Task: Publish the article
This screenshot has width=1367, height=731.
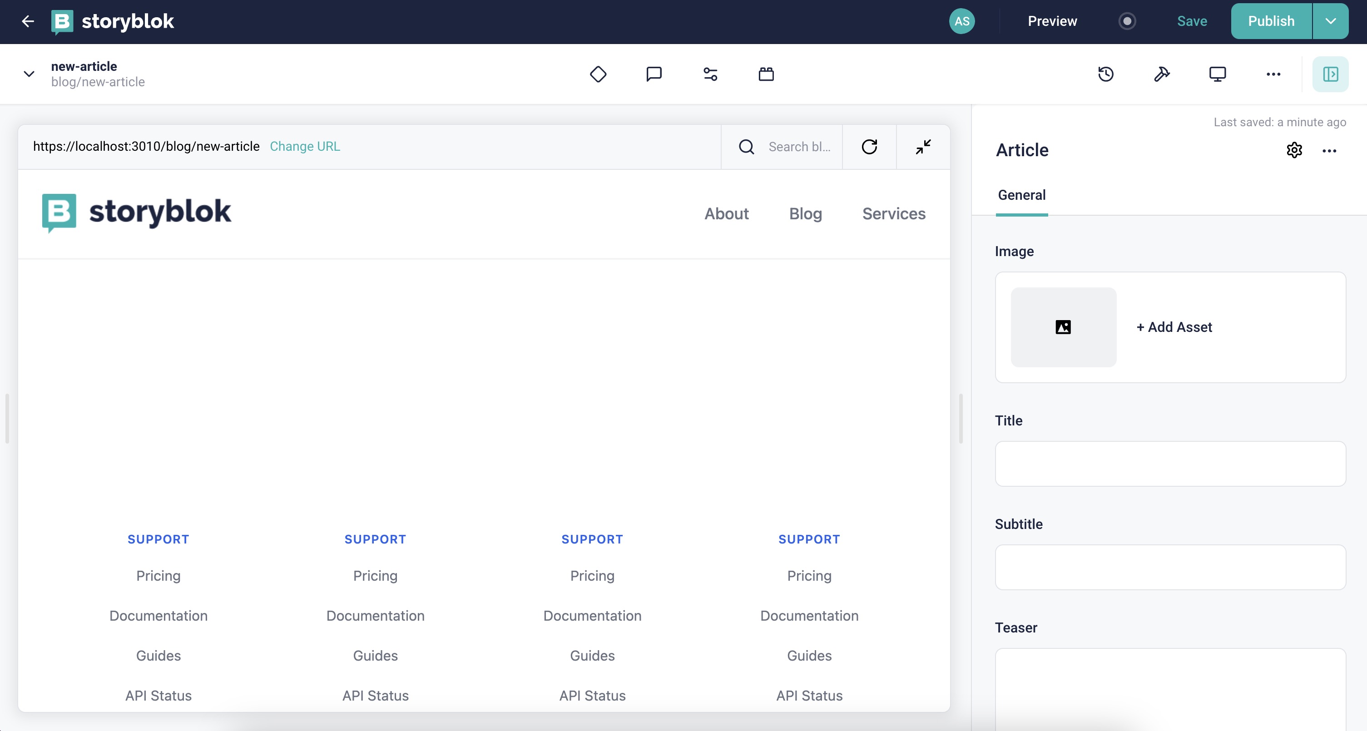Action: [x=1271, y=21]
